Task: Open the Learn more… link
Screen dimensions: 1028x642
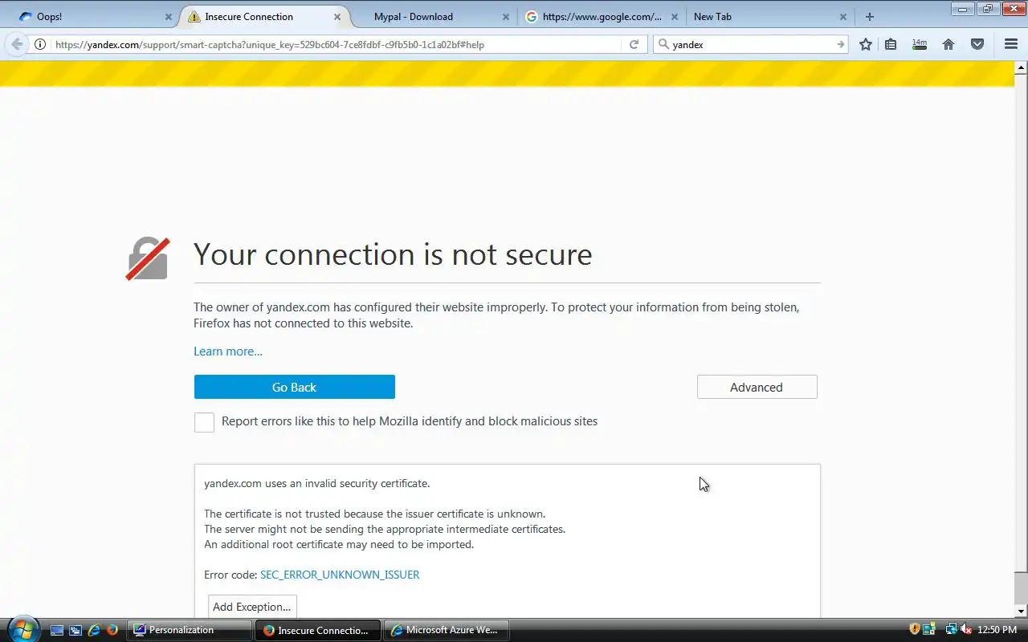Action: coord(228,351)
